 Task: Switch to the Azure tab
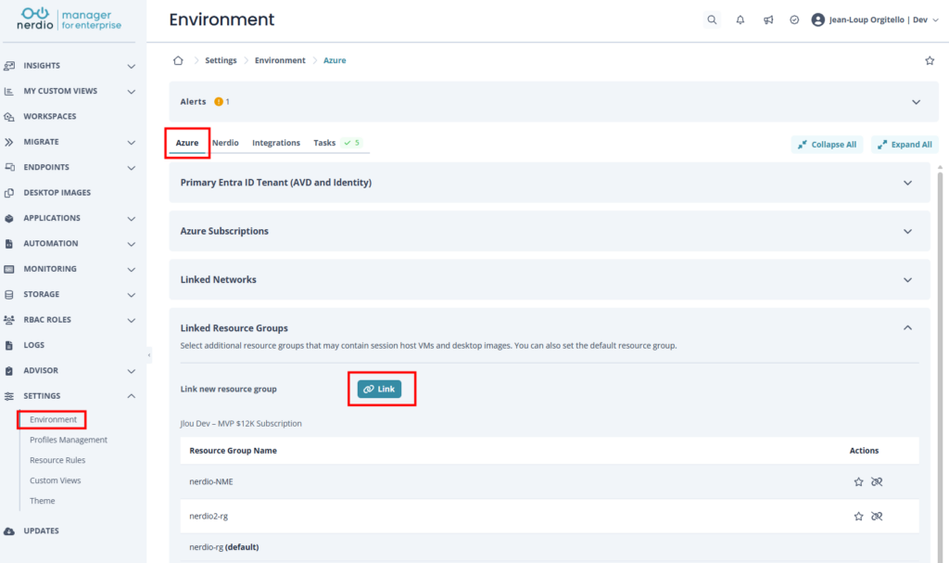pos(187,143)
